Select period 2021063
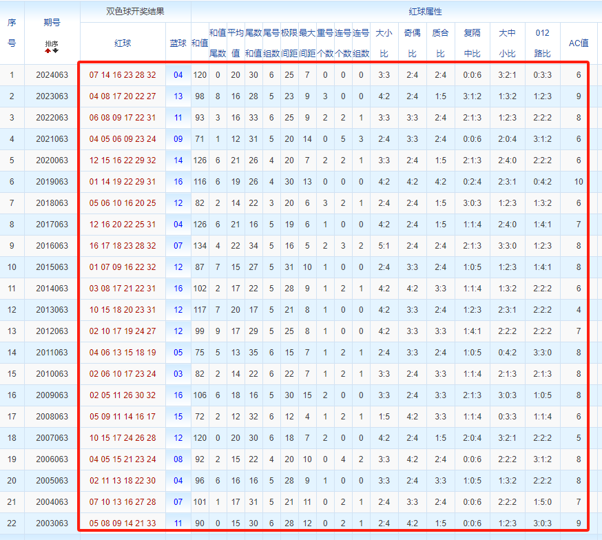 tap(52, 139)
